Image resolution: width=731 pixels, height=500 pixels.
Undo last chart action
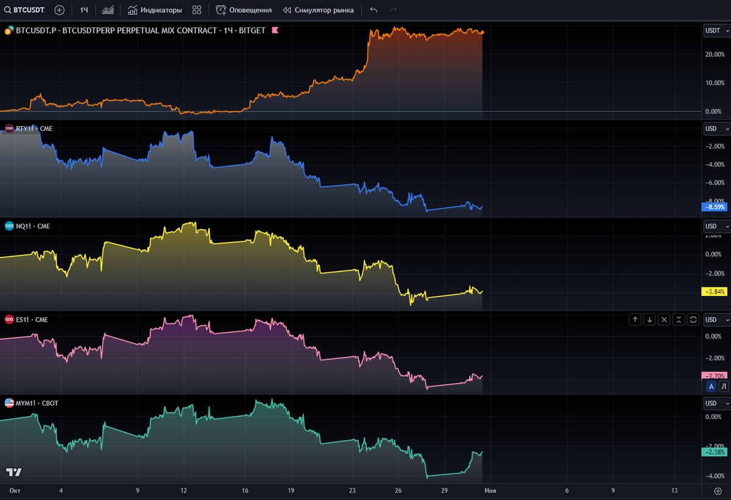click(x=373, y=10)
